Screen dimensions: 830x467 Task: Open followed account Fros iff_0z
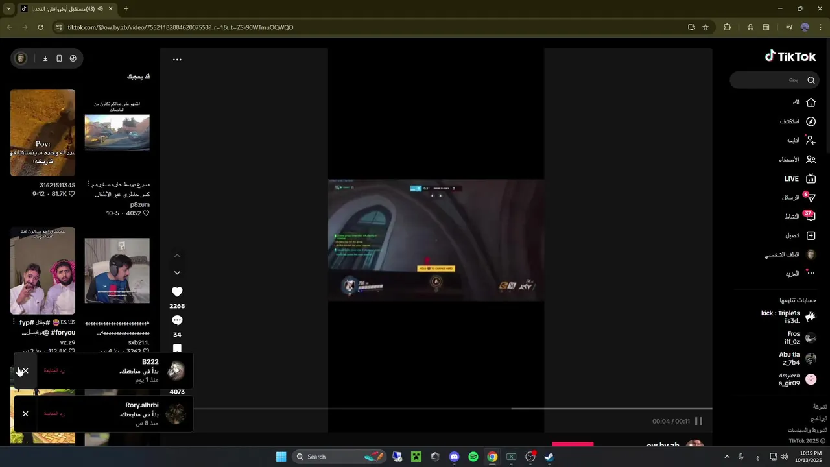[x=801, y=338]
